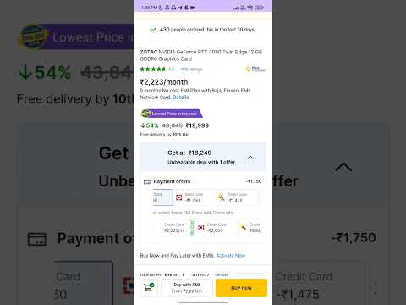Tap the Big Billion Days badge icon
This screenshot has width=406, height=305.
(x=146, y=114)
